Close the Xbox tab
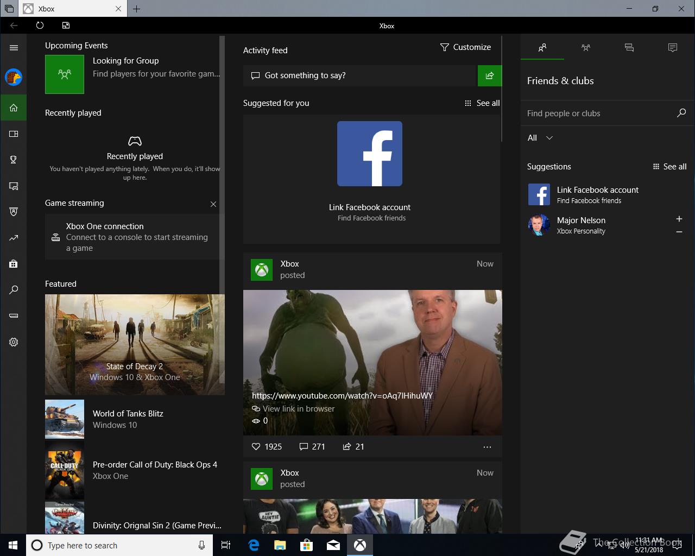 118,9
